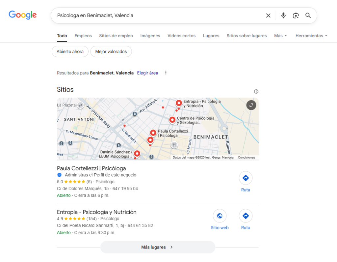Open the Herramientas dropdown
The width and height of the screenshot is (337, 262).
311,36
